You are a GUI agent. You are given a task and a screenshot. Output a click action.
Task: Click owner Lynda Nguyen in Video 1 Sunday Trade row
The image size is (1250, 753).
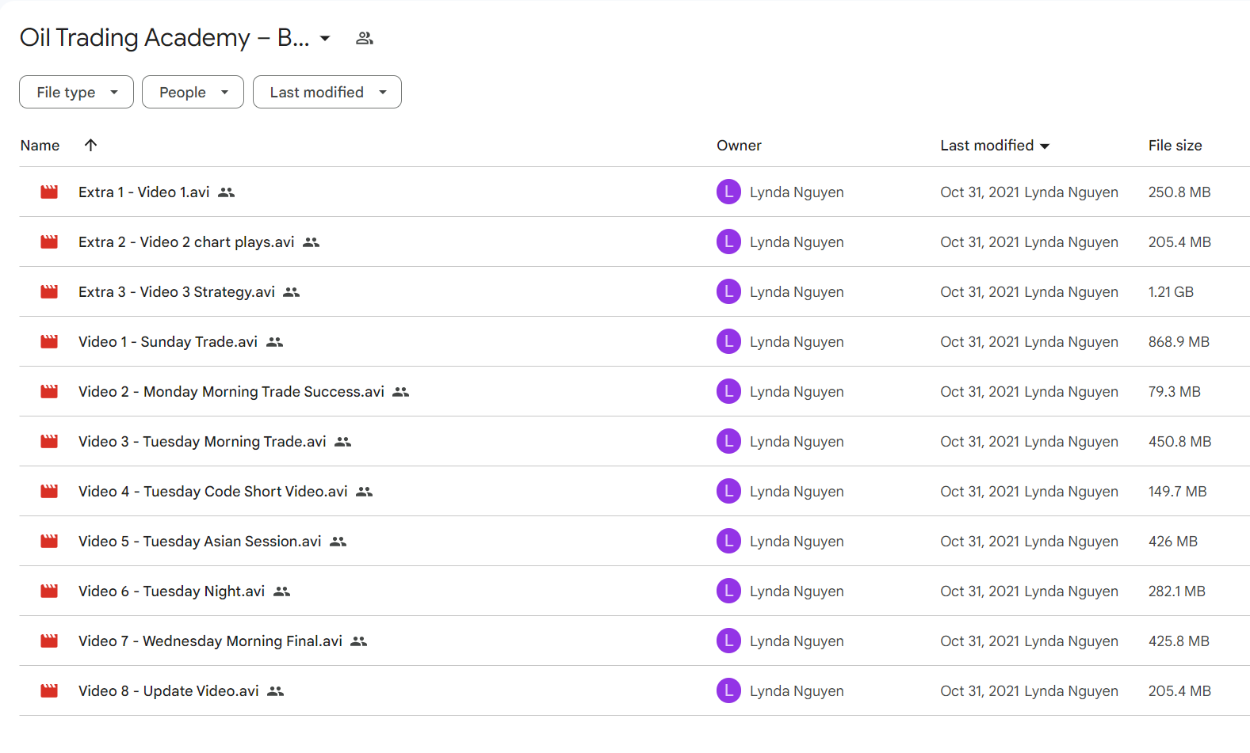(x=797, y=342)
